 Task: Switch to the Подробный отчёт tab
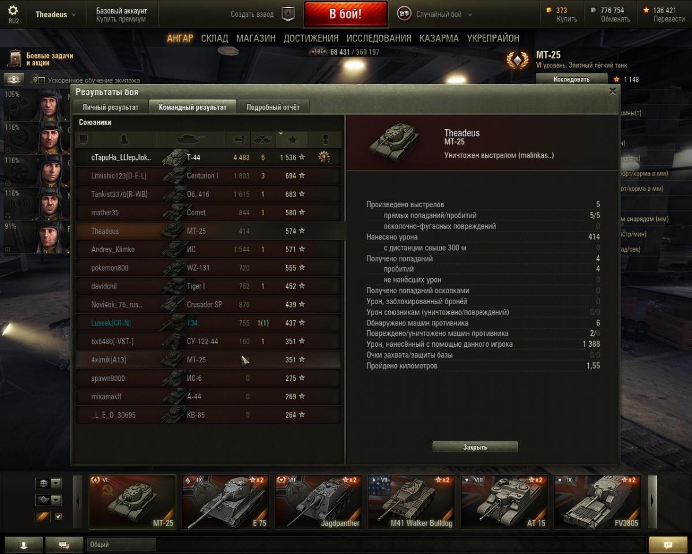pyautogui.click(x=273, y=107)
